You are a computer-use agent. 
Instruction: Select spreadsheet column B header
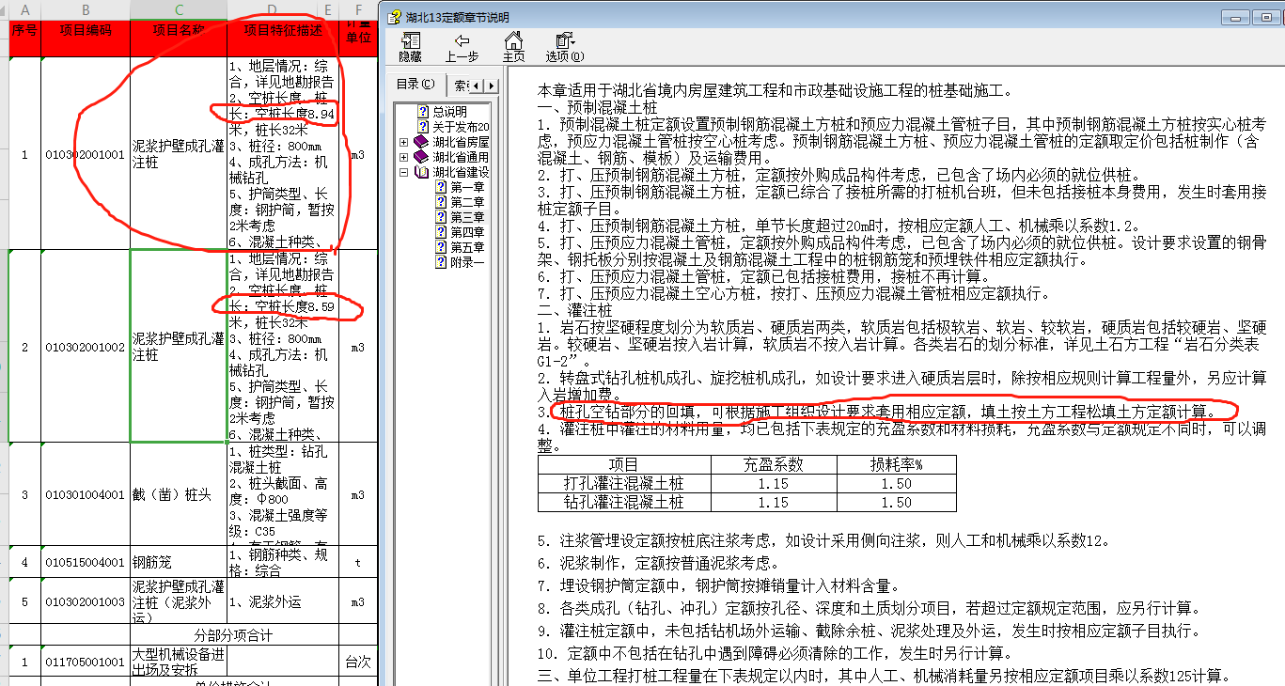click(x=86, y=9)
